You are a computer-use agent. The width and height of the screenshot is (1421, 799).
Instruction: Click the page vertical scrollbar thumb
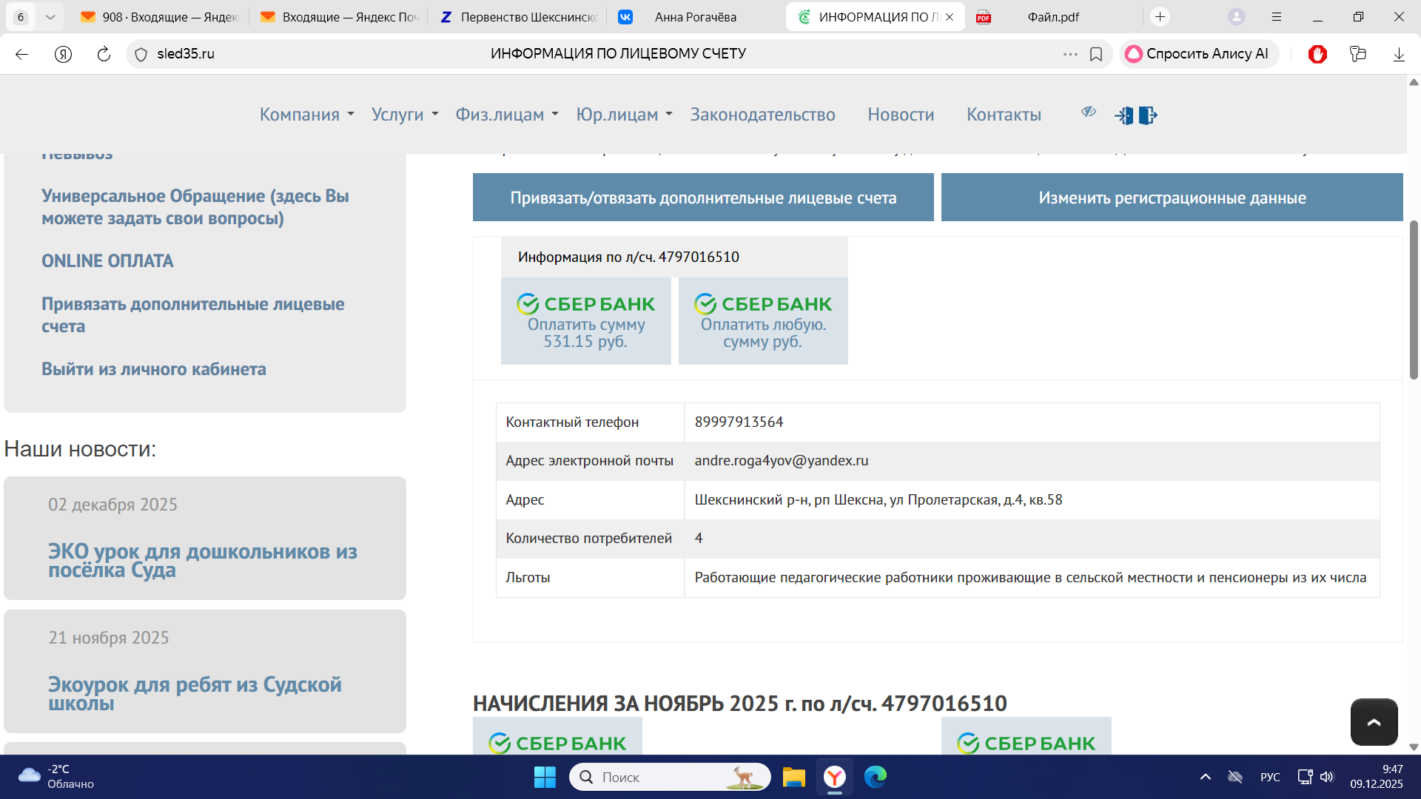pos(1414,300)
